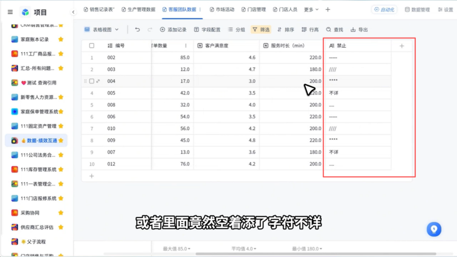Screen dimensions: 457x257
Task: Open the 最小值 180.0 summary dropdown
Action: [307, 249]
